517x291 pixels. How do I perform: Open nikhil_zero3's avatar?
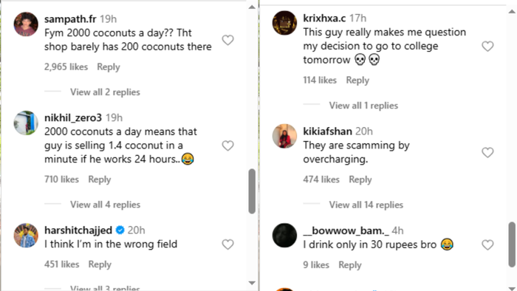coord(26,123)
